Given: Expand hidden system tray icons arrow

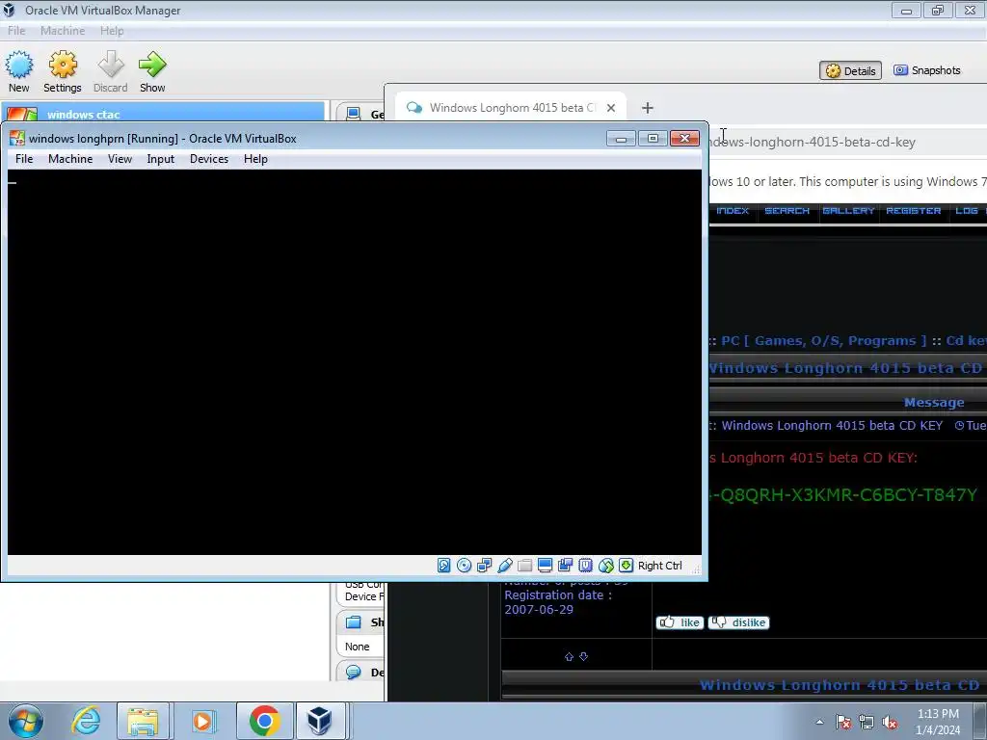Looking at the screenshot, I should coord(819,722).
